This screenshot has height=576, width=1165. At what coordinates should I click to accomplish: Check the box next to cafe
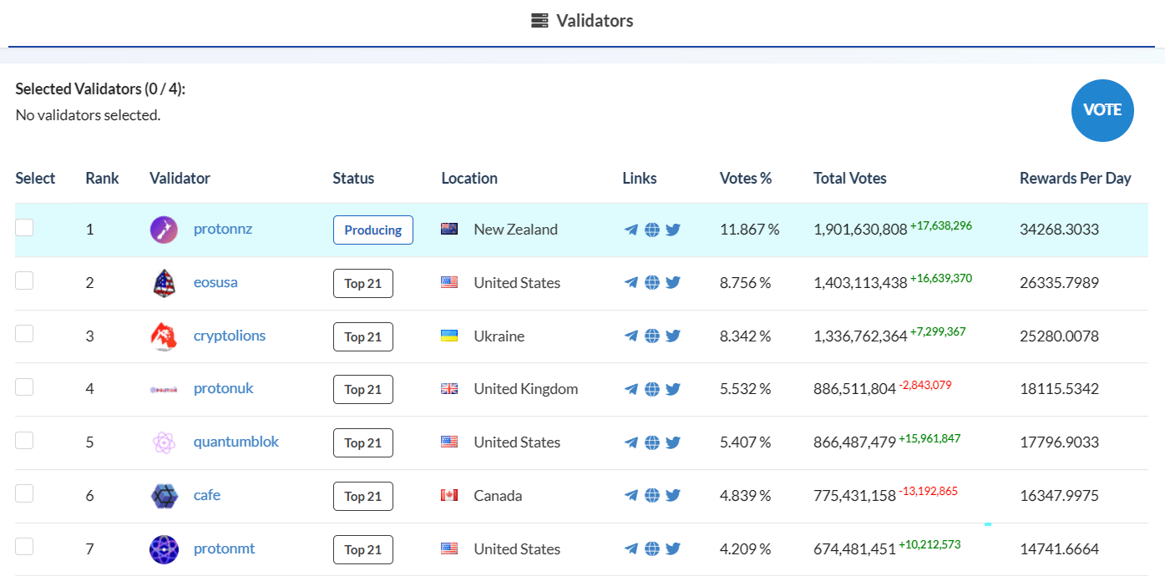click(x=24, y=493)
